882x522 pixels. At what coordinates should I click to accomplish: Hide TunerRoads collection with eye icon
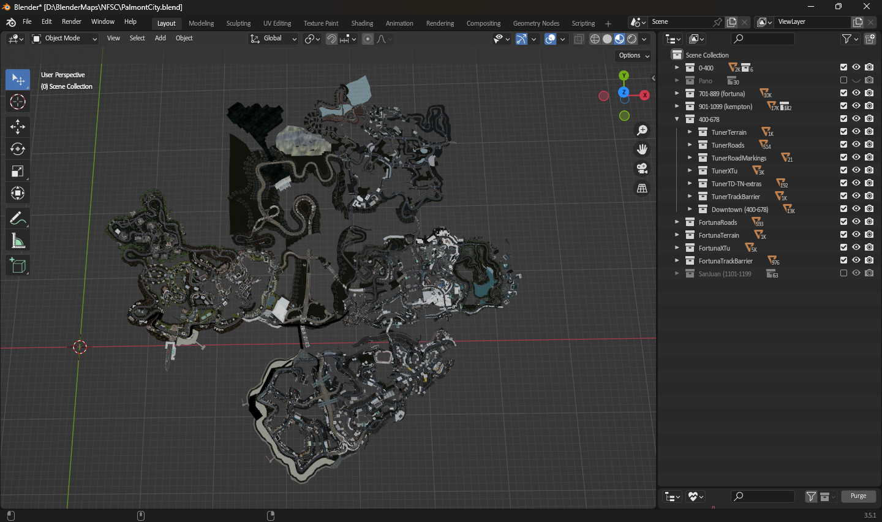tap(856, 145)
